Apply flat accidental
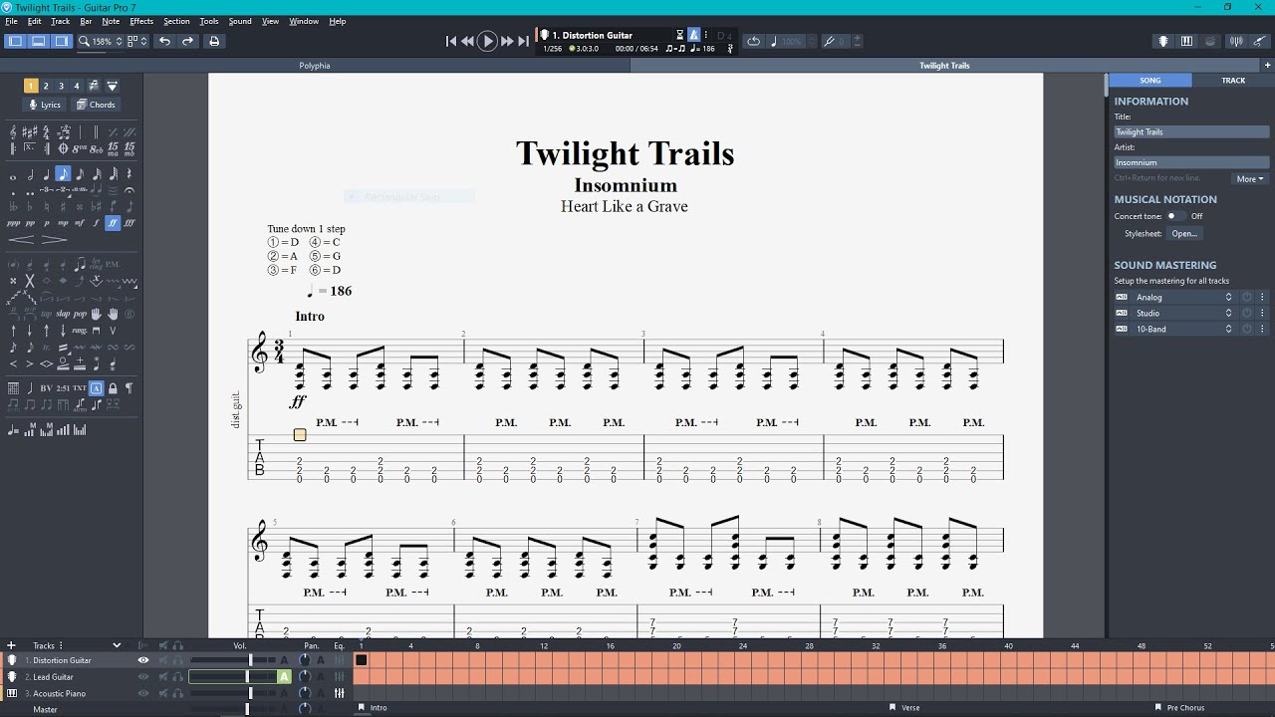The height and width of the screenshot is (717, 1275). 30,207
